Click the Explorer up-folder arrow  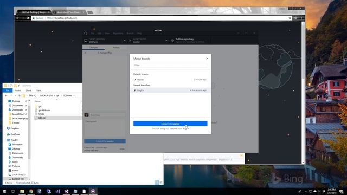tap(20, 96)
